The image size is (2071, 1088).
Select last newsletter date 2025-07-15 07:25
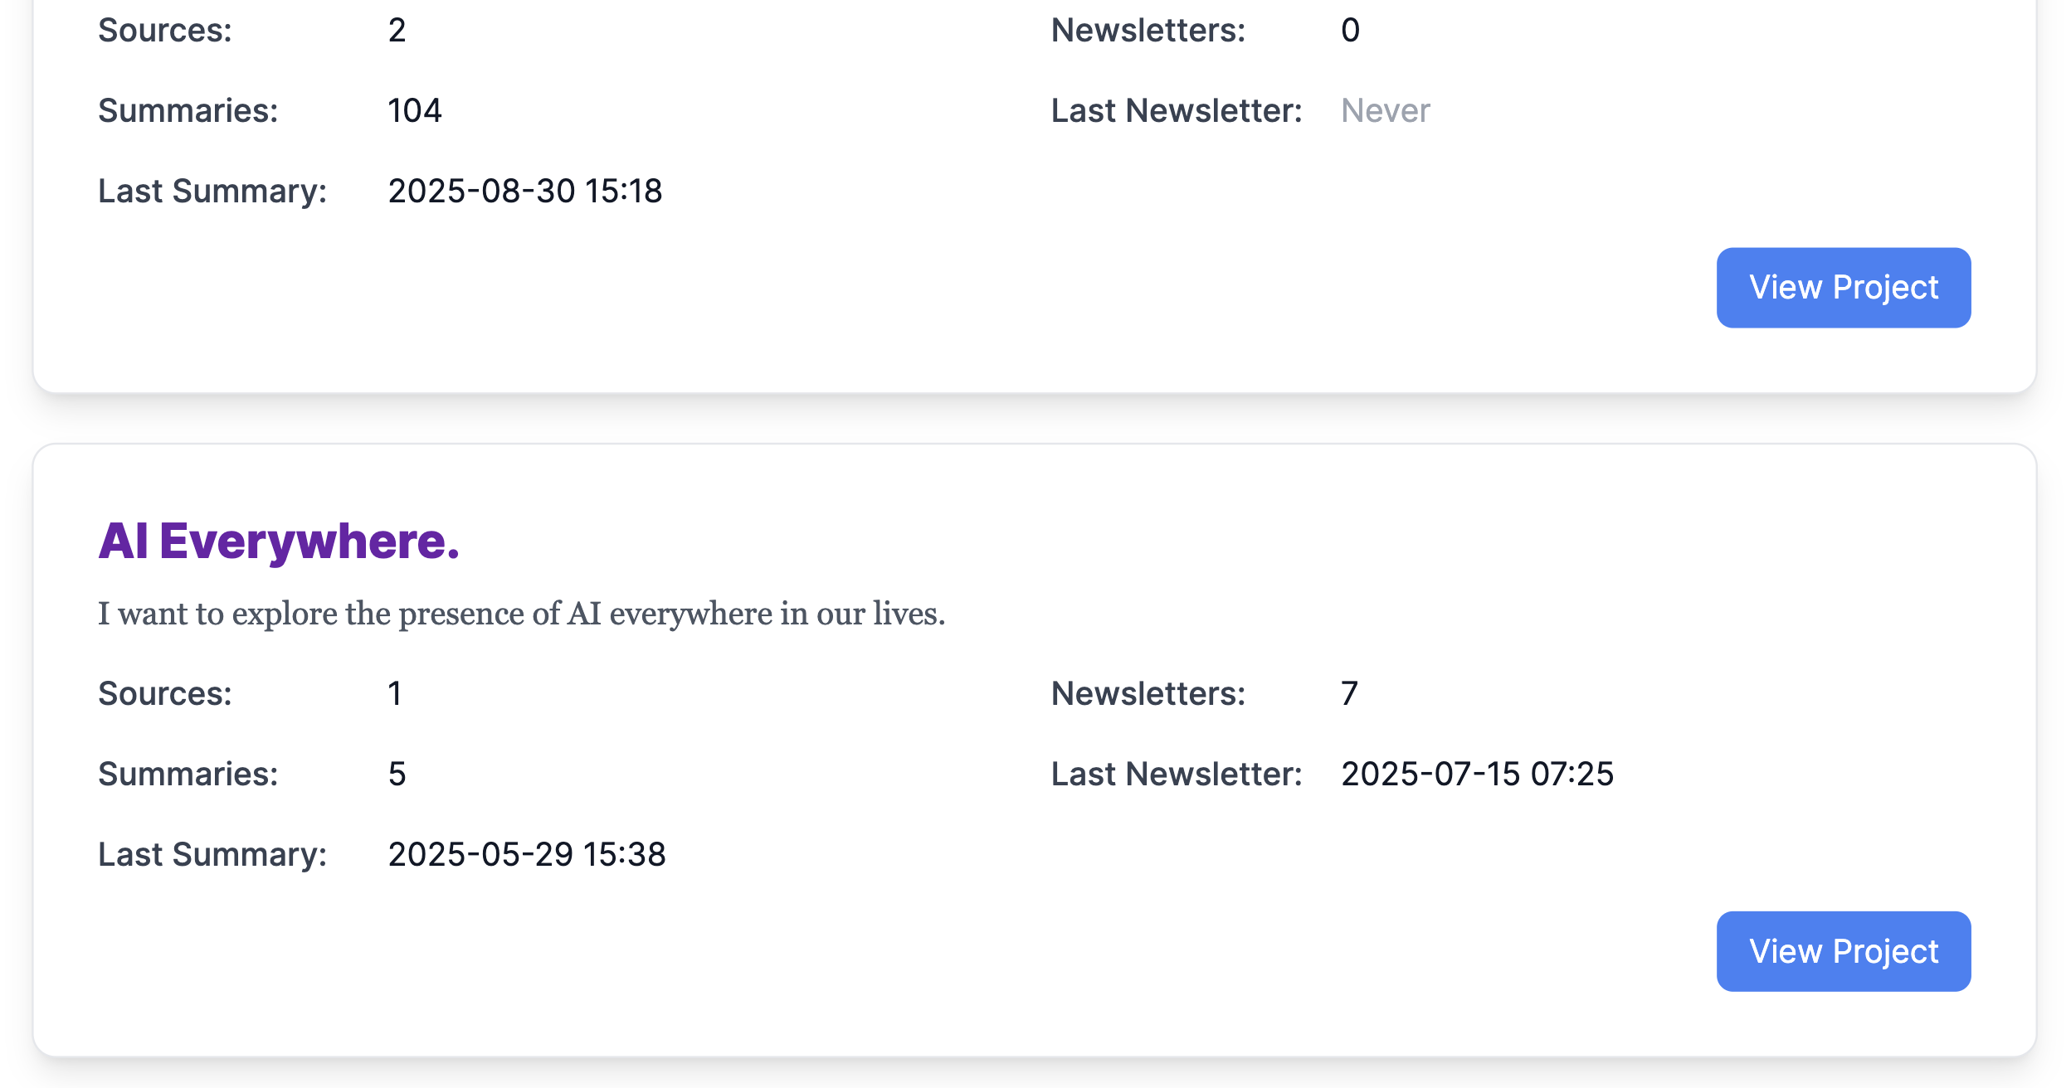coord(1477,774)
